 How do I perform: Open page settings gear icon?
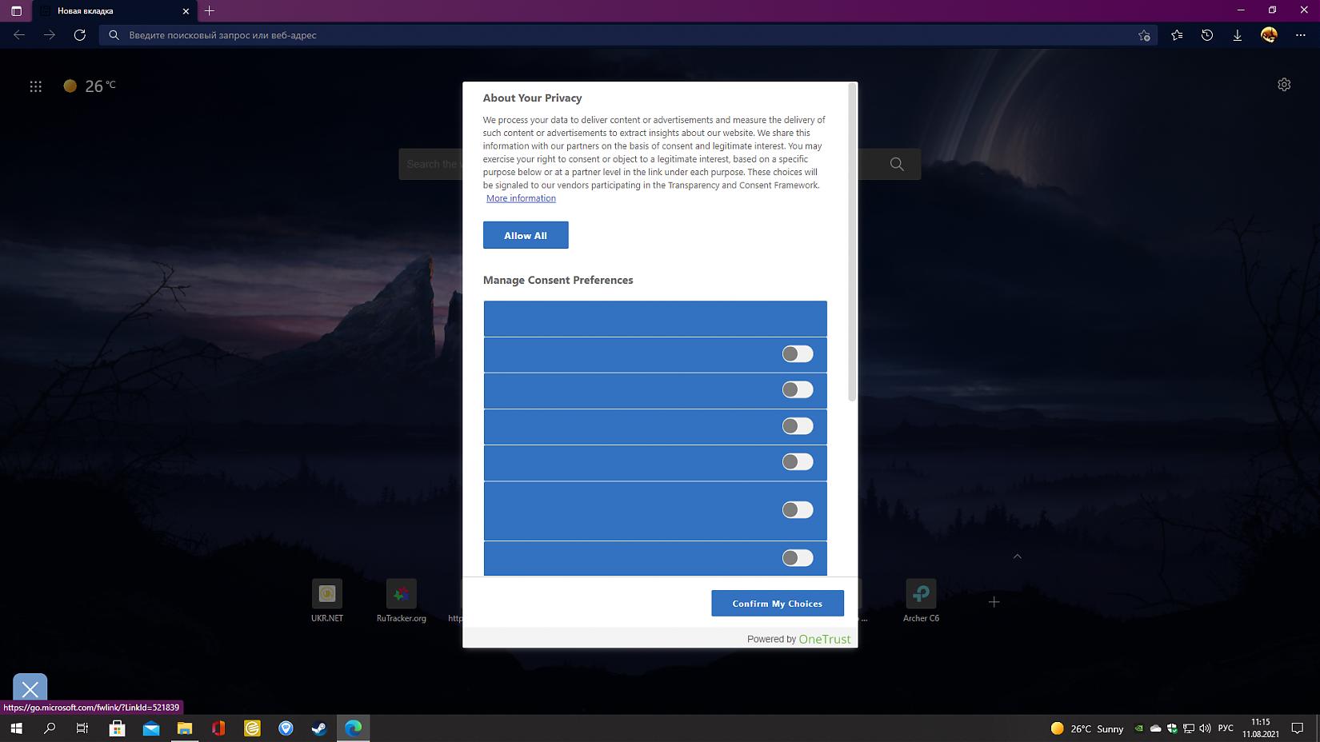click(x=1284, y=85)
